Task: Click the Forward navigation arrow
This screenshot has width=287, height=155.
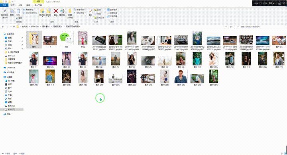Action: (7, 27)
